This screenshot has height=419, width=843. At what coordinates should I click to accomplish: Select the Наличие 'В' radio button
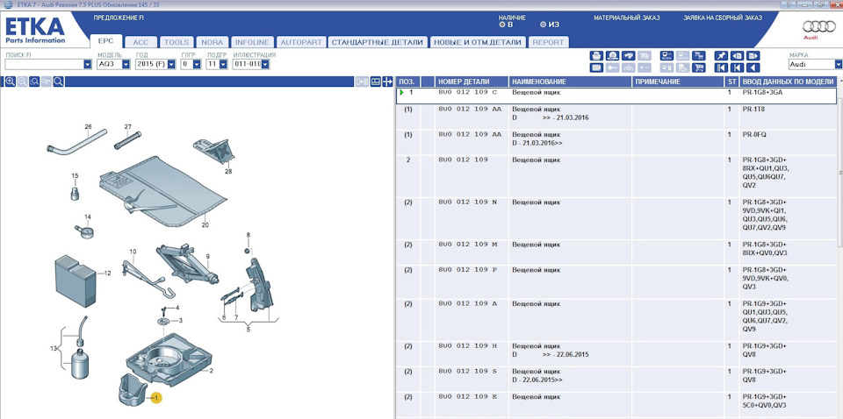click(502, 25)
